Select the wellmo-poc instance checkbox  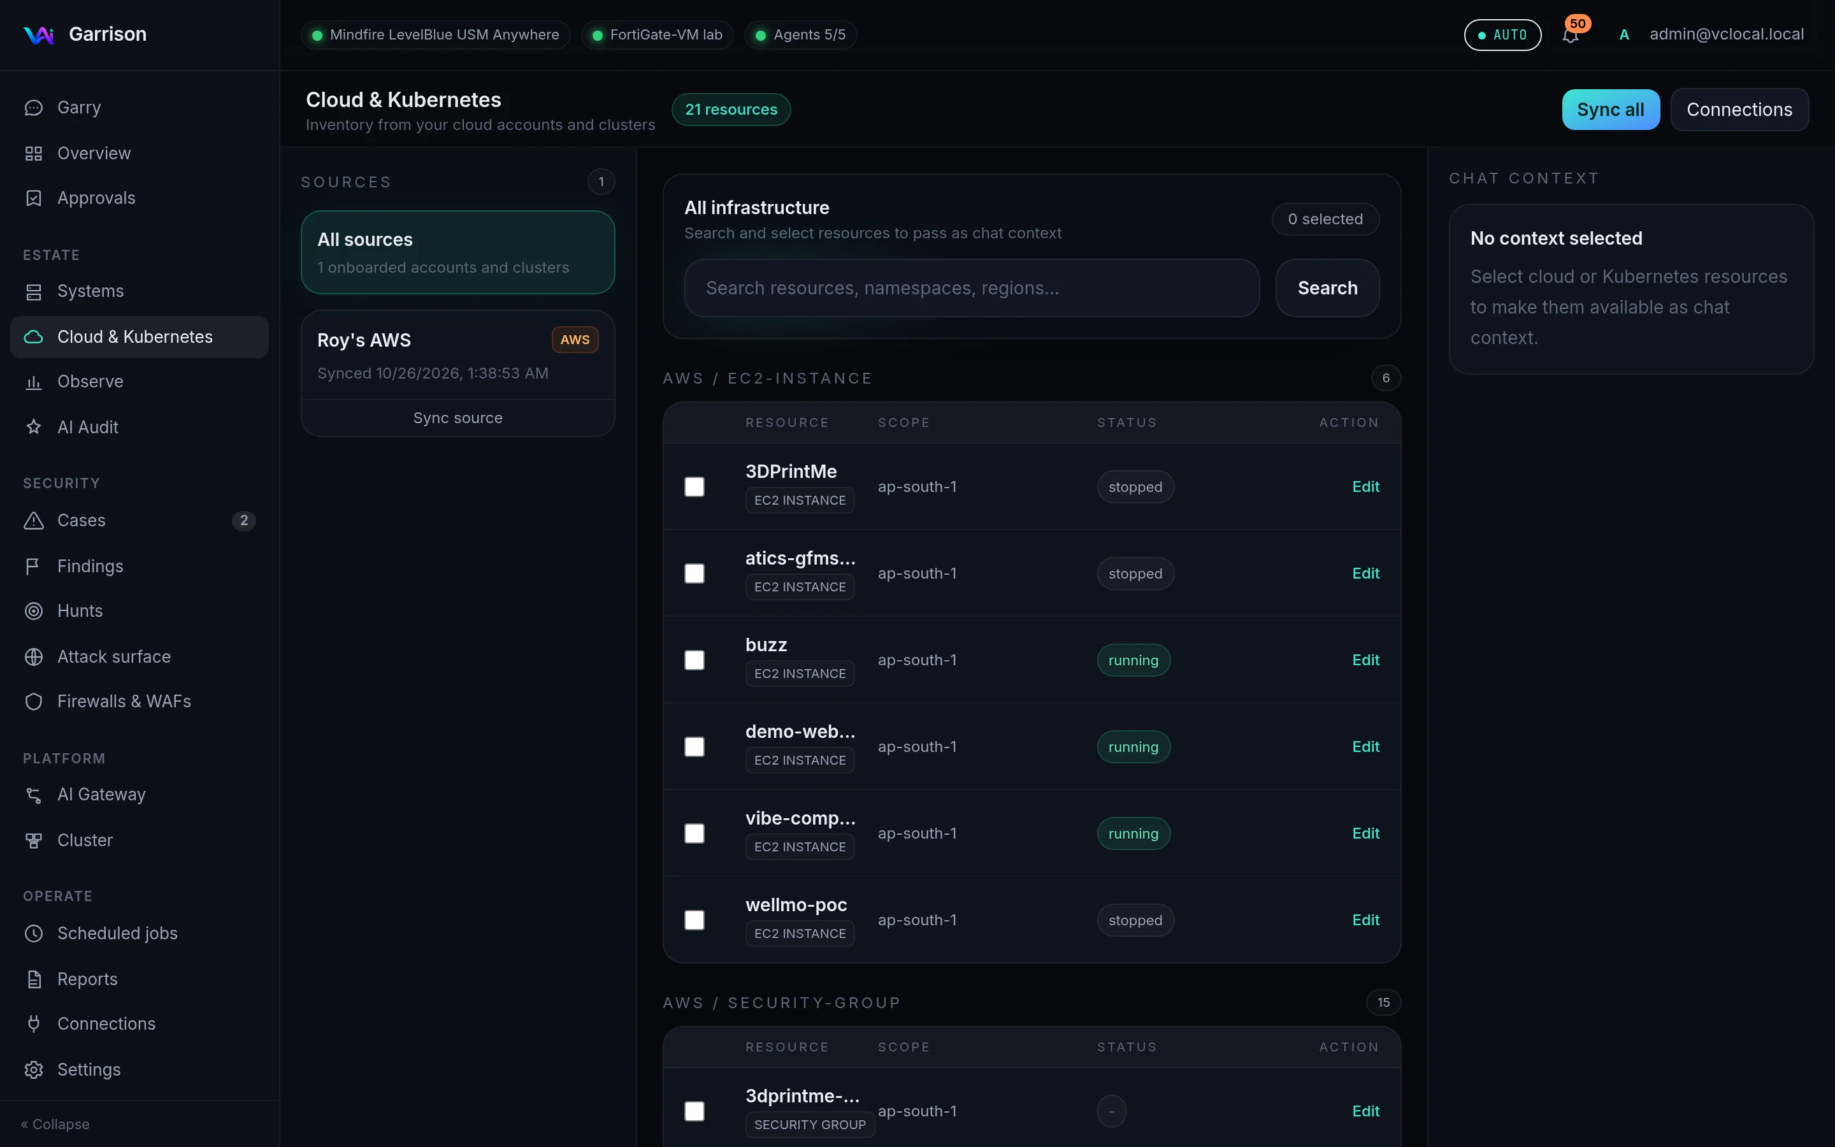694,920
